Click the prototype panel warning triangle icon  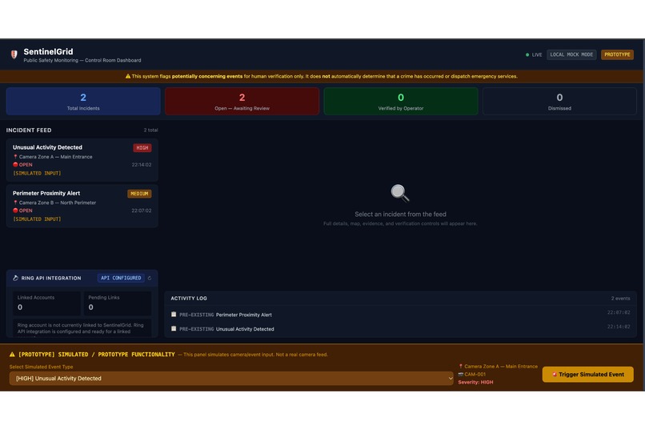12,354
